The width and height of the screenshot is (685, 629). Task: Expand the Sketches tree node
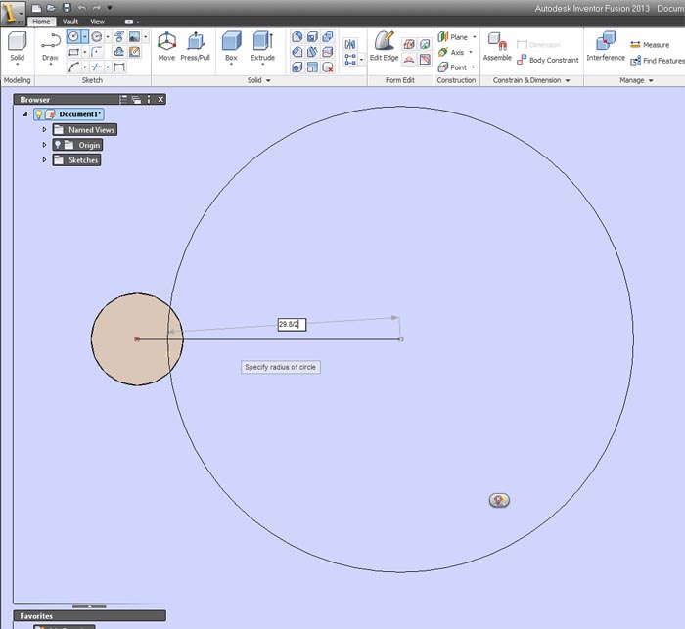44,159
